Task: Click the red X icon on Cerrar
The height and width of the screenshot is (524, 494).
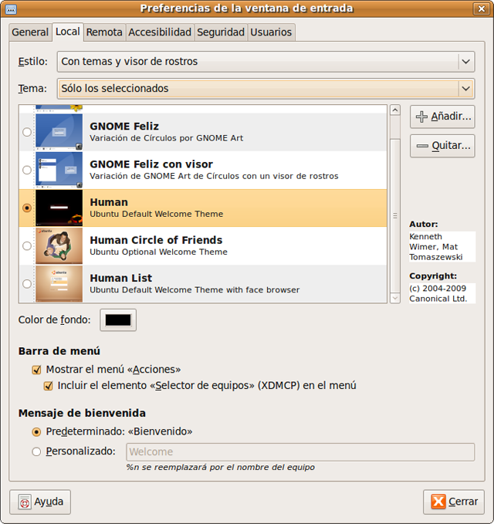Action: 438,502
